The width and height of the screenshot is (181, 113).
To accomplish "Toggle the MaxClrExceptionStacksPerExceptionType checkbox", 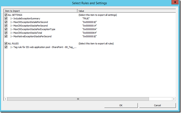I will tap(6, 29).
